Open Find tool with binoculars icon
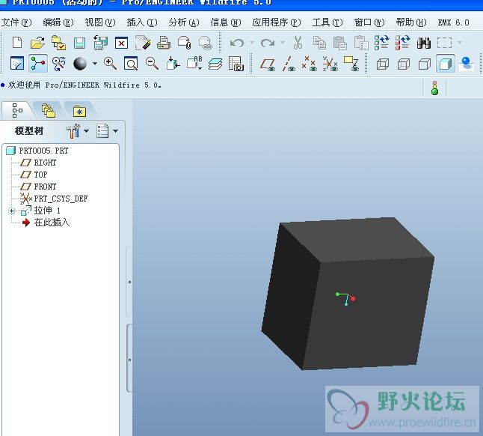Screen dimensions: 483x436 [423, 43]
